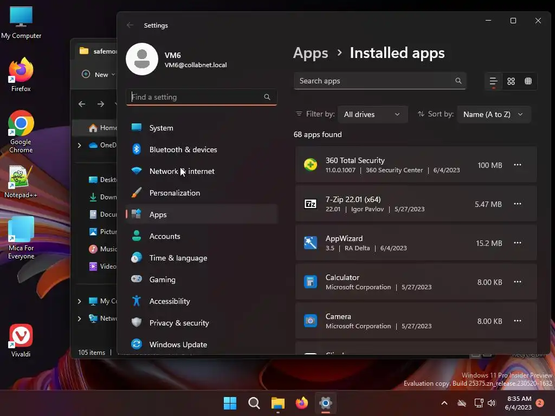
Task: Show hidden system tray icons
Action: tap(444, 403)
